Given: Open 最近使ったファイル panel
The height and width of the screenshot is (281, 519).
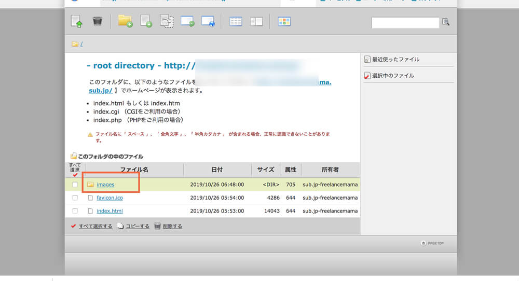Looking at the screenshot, I should (x=395, y=59).
